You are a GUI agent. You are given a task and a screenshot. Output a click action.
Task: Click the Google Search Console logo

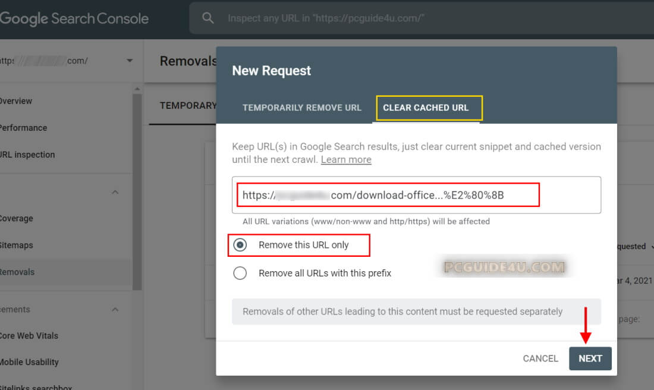(x=74, y=18)
